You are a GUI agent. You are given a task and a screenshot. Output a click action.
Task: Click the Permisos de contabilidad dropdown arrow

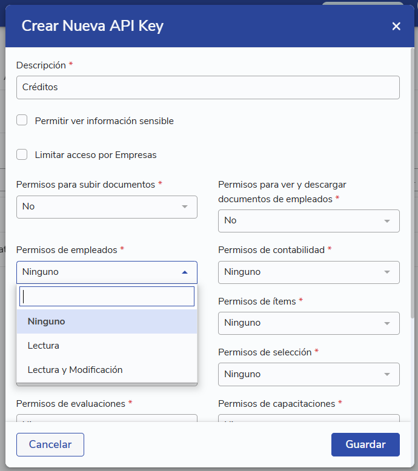pyautogui.click(x=387, y=272)
